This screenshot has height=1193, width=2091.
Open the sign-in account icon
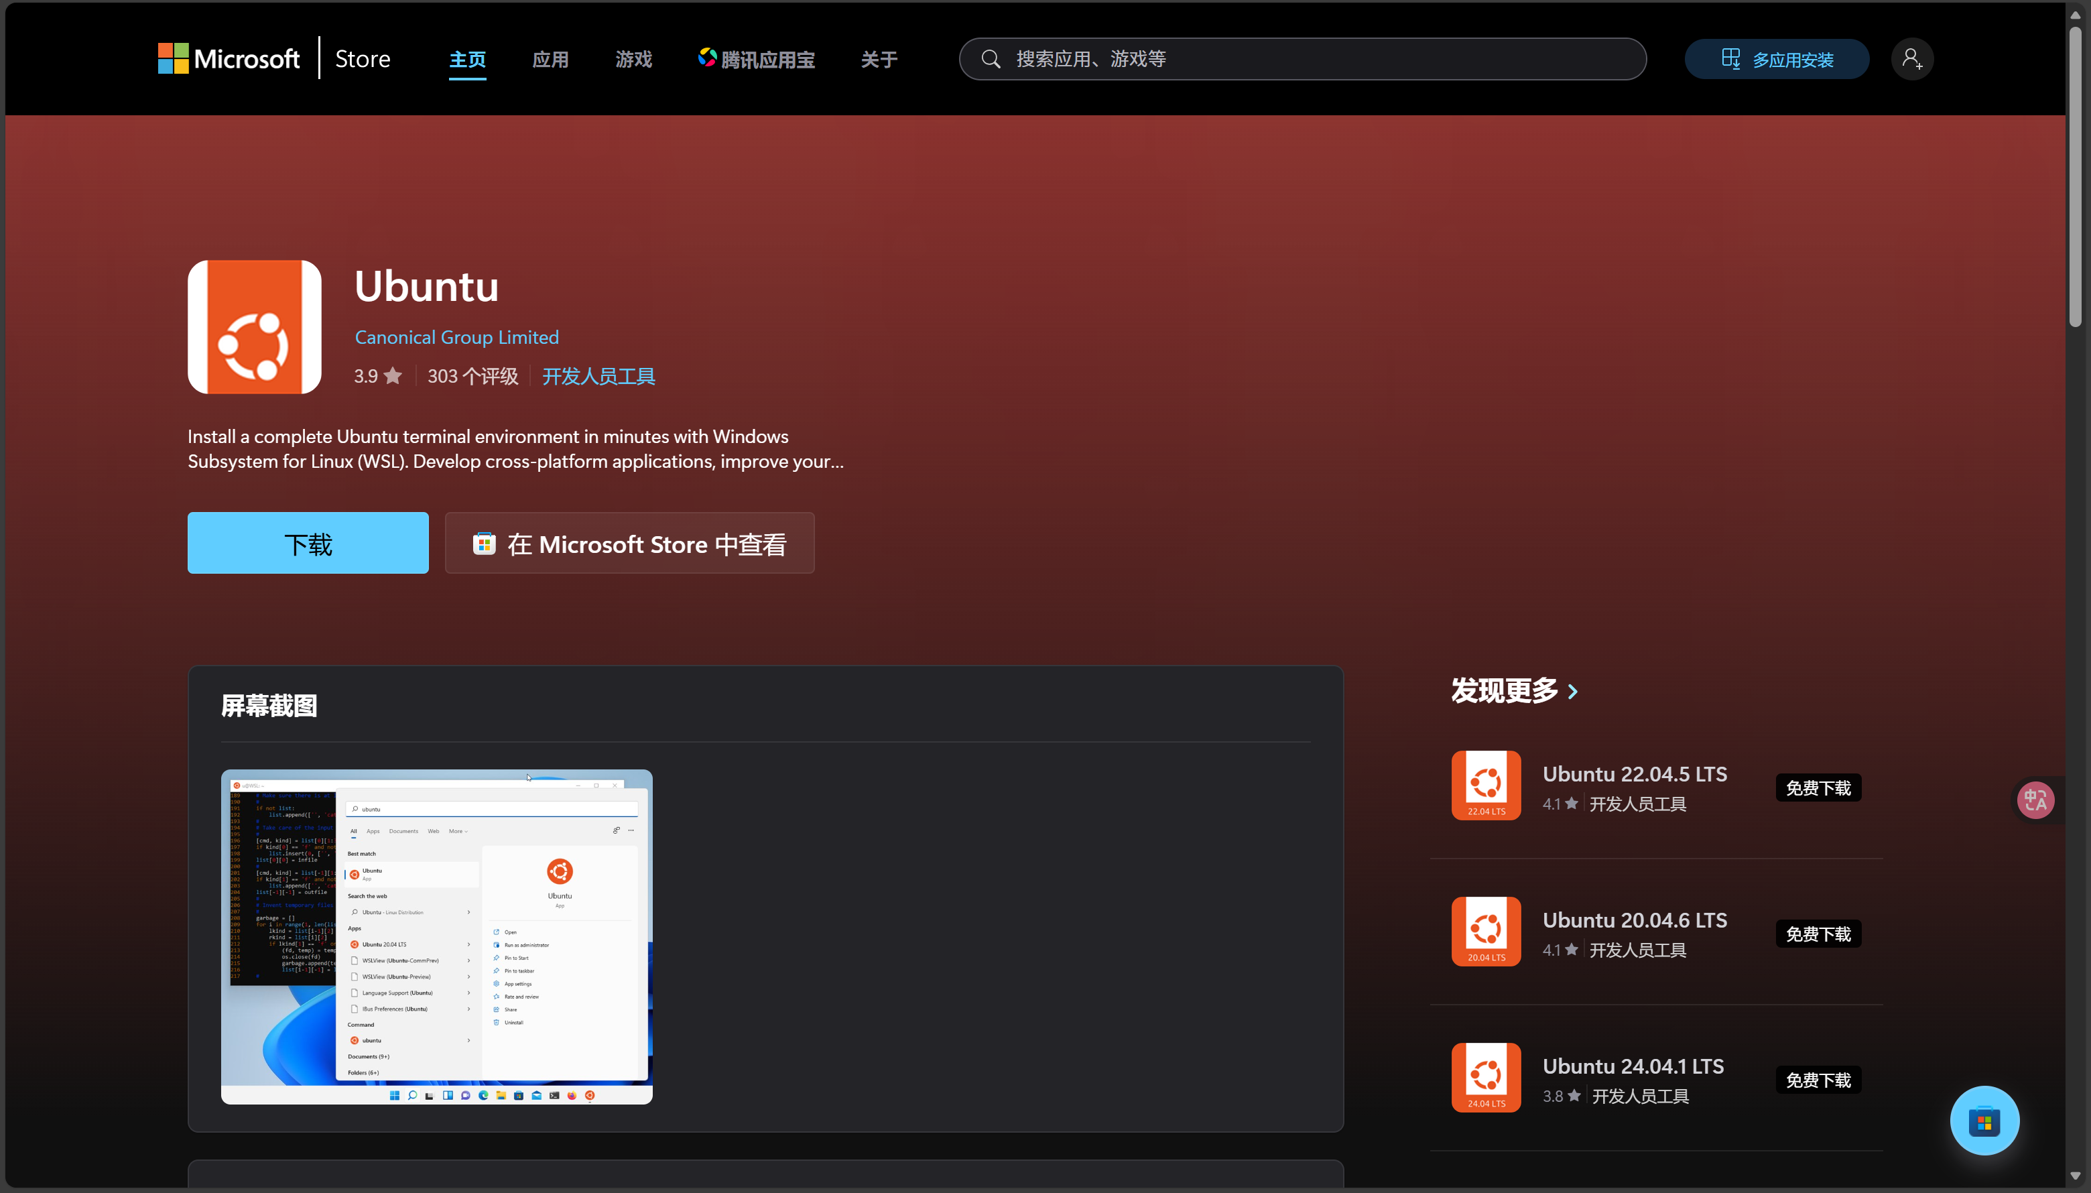tap(1911, 59)
